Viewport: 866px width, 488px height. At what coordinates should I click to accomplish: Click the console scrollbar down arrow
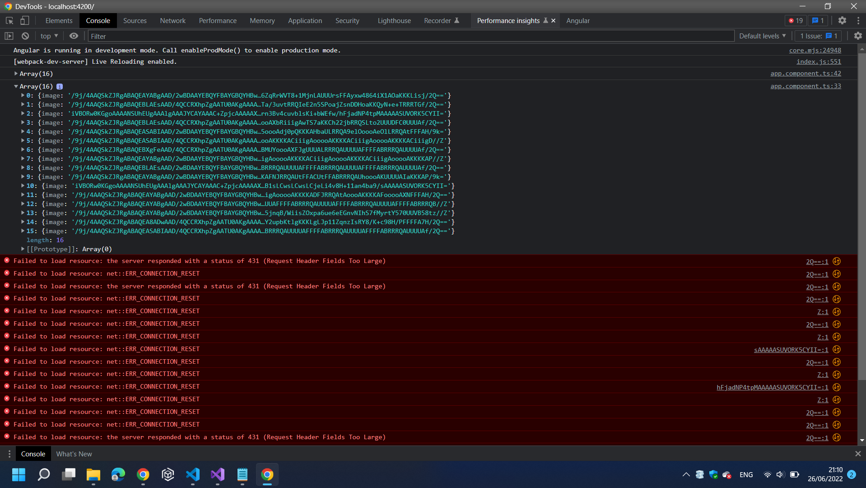pos(862,441)
